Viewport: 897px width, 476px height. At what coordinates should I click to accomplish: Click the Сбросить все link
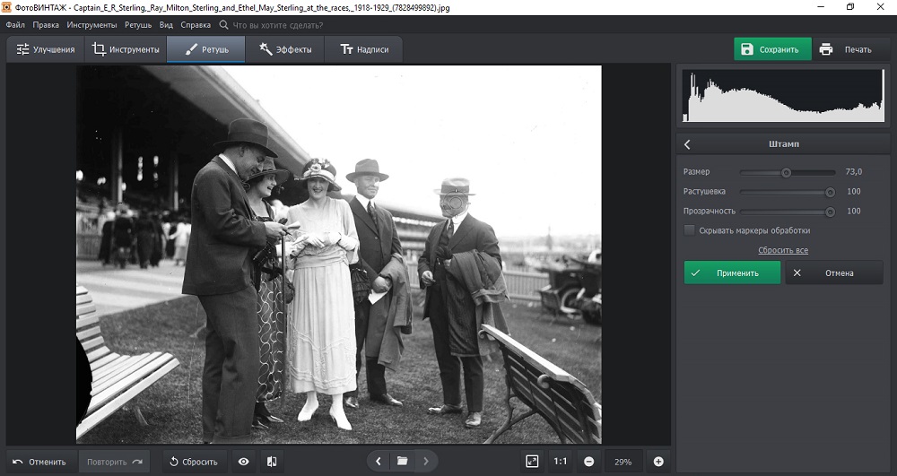point(783,250)
